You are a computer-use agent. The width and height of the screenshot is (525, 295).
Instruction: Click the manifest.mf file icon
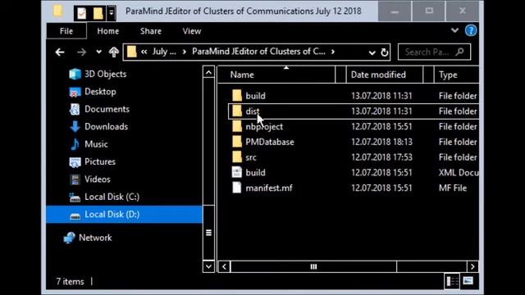point(237,188)
